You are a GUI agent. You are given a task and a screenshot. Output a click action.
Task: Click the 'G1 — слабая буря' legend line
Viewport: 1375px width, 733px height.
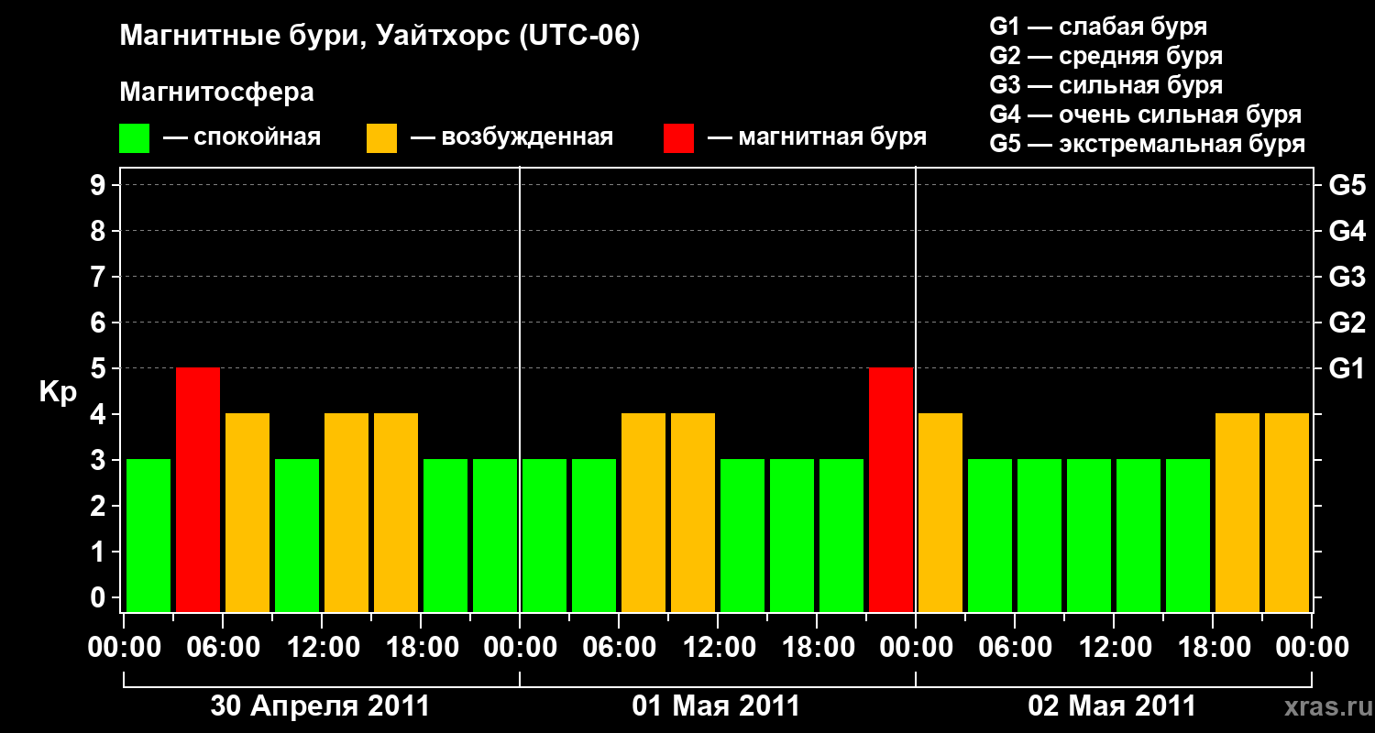click(1098, 27)
